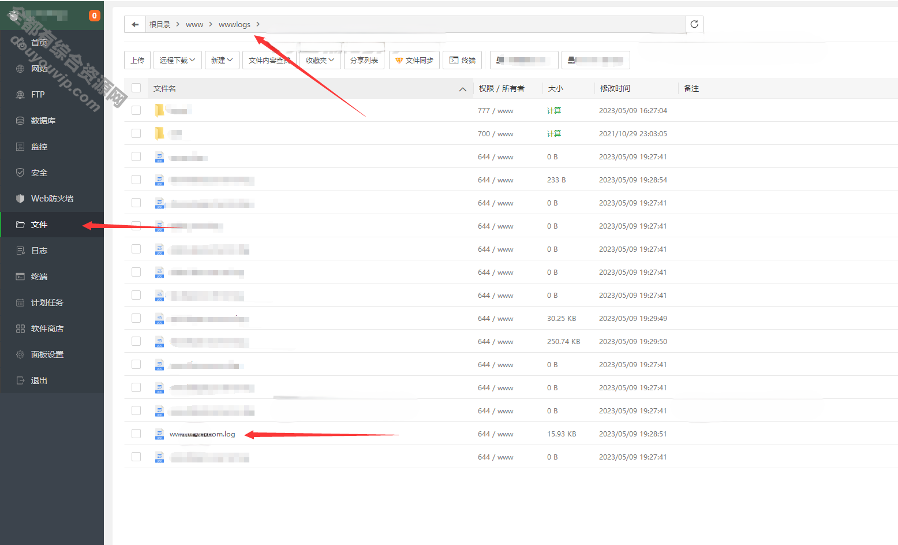898x545 pixels.
Task: Open the folder icon in the 700 / www row
Action: [x=159, y=133]
